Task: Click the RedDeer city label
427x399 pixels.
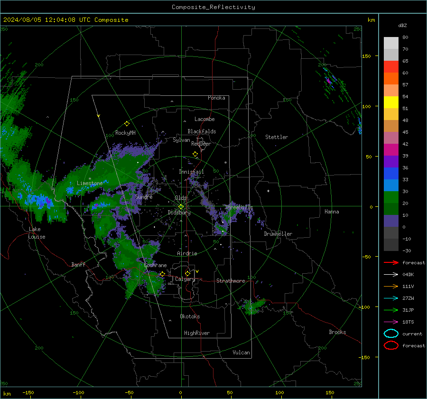Action: point(201,144)
